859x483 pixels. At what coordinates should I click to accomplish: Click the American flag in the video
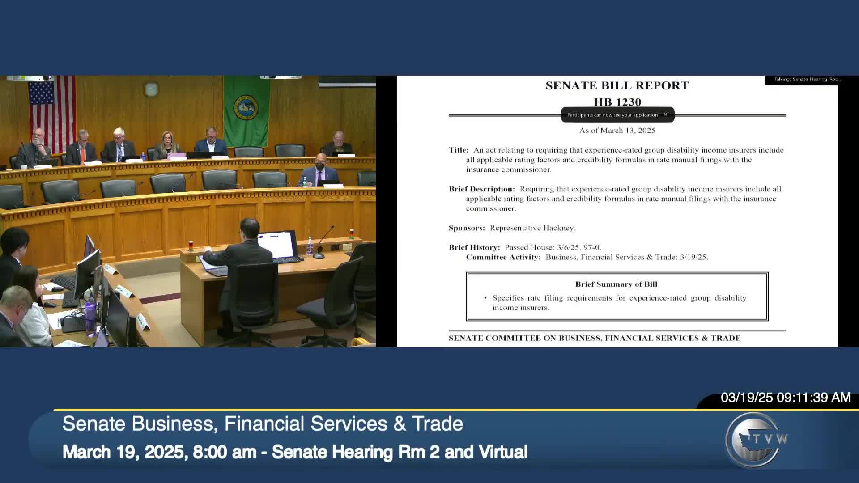(52, 110)
